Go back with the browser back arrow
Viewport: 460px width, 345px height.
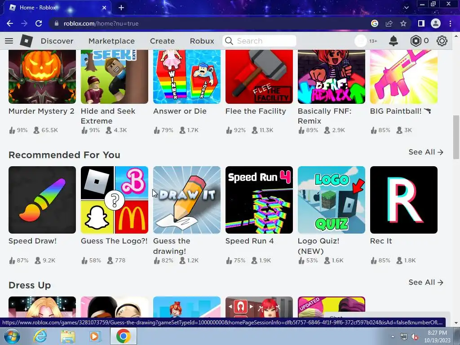(10, 23)
